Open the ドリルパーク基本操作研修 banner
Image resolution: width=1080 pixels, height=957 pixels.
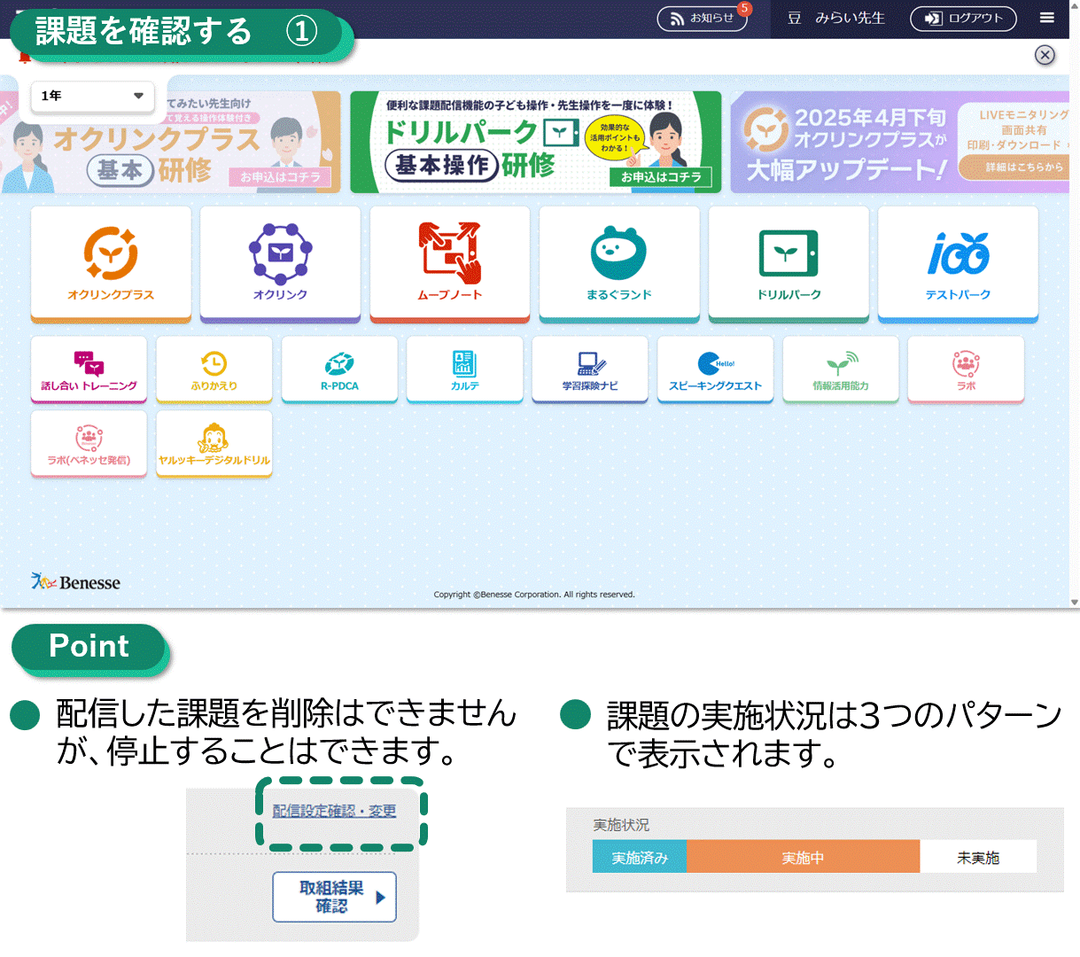[x=536, y=142]
